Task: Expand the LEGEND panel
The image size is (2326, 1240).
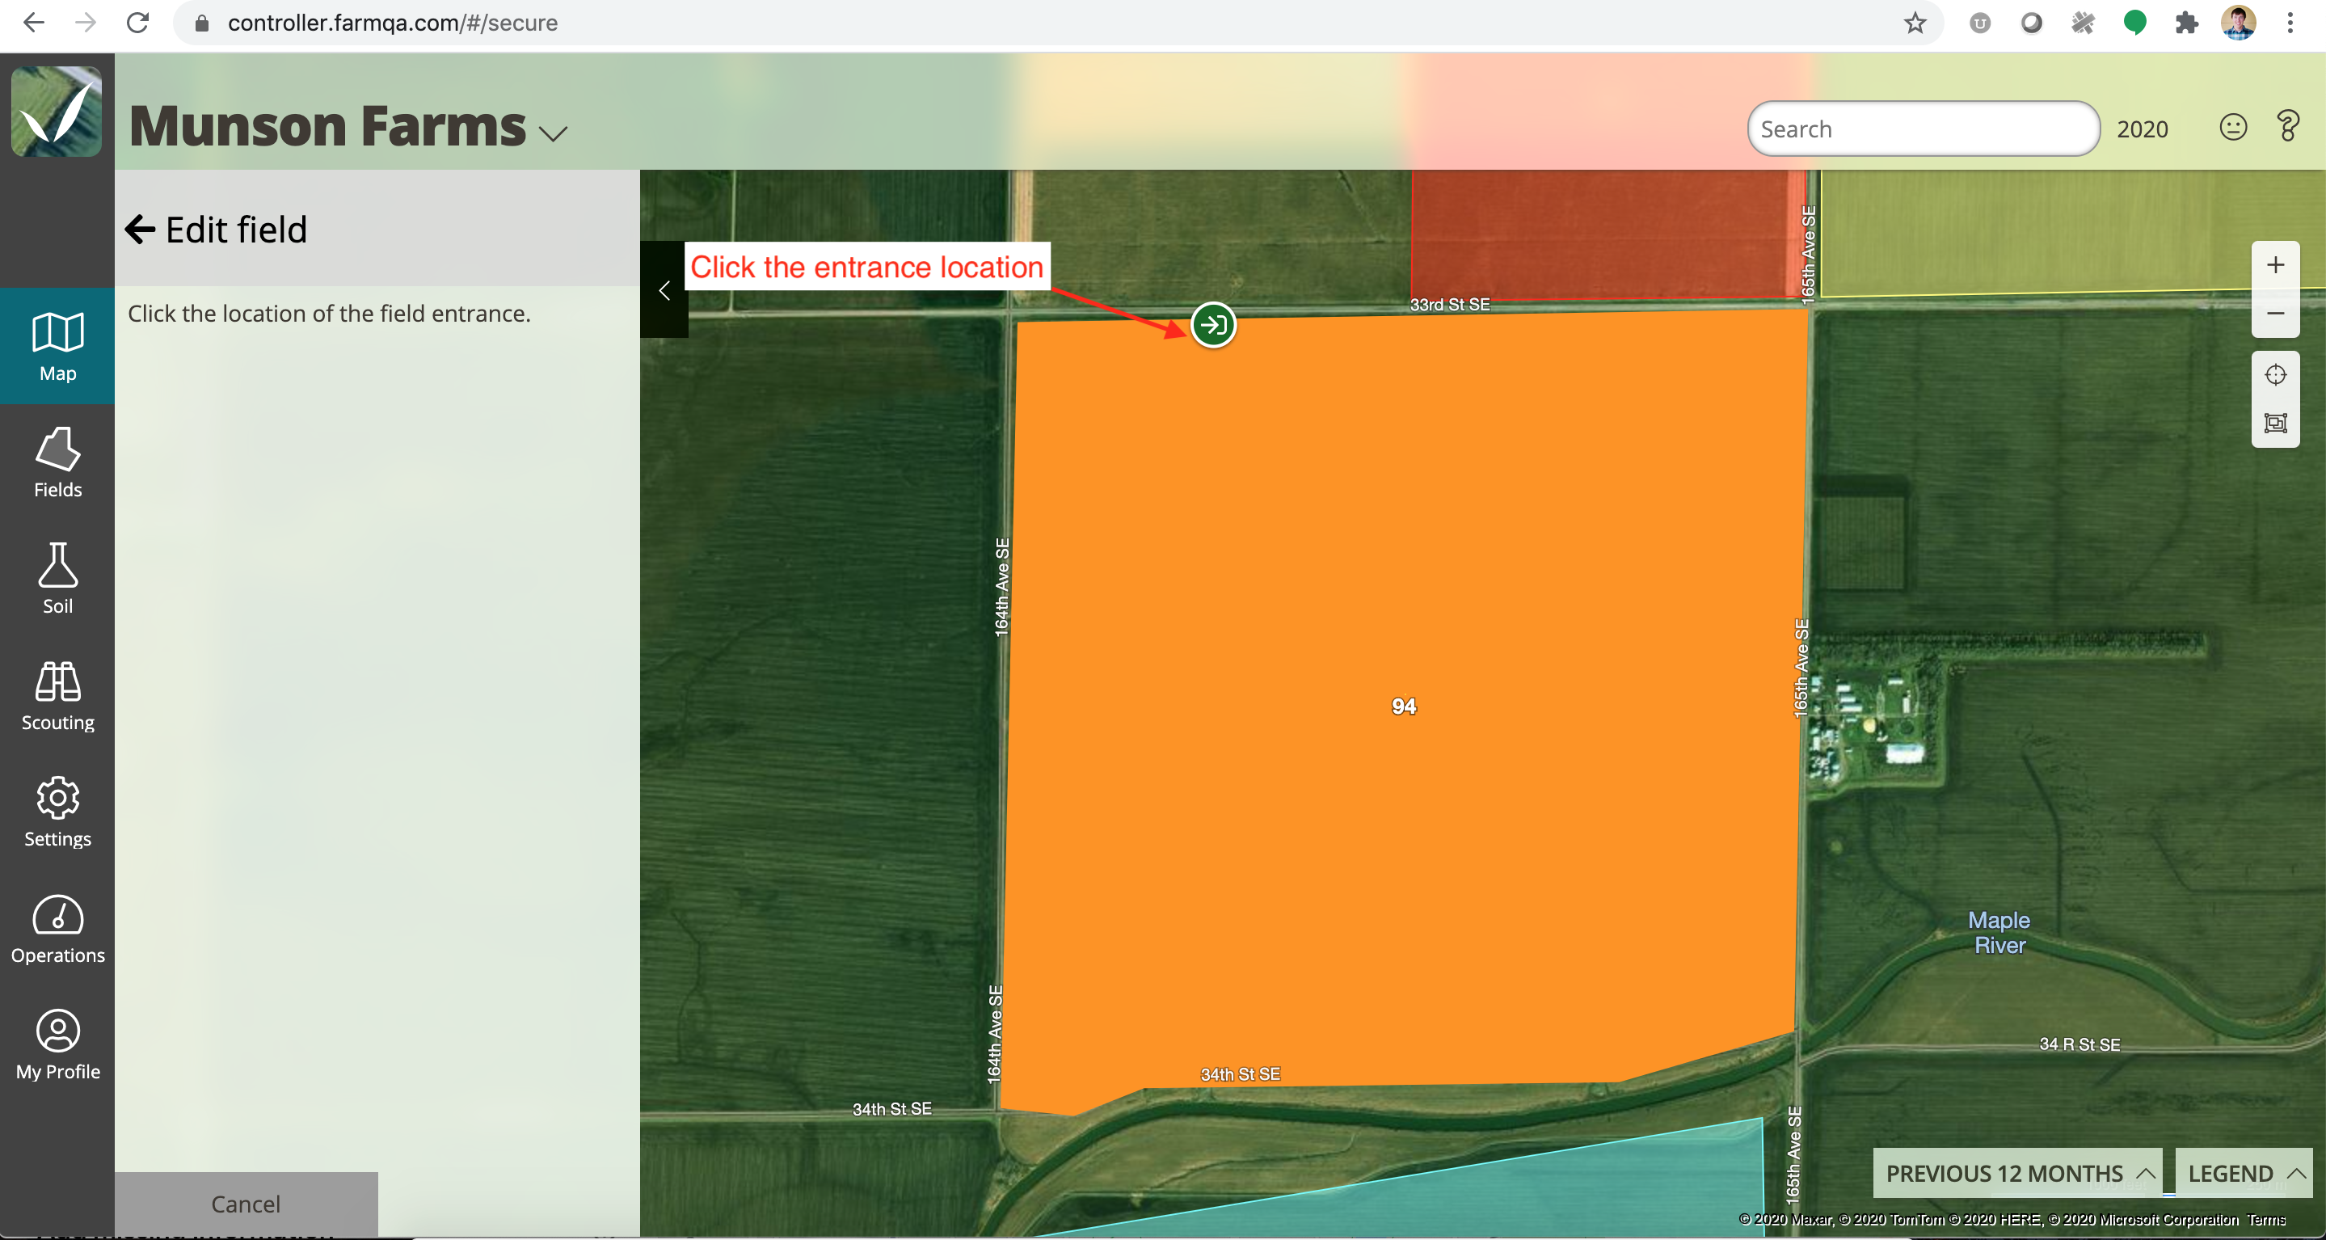Action: 2244,1173
